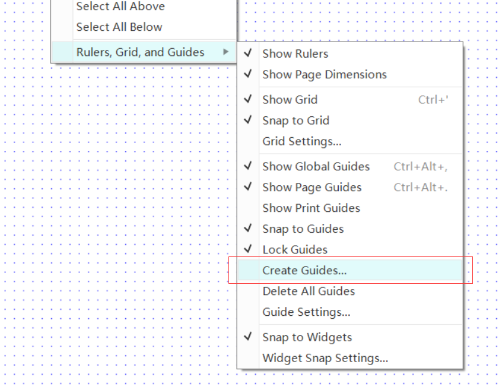Viewport: 499px width, 390px height.
Task: Disable Snap to Guides
Action: [x=303, y=229]
